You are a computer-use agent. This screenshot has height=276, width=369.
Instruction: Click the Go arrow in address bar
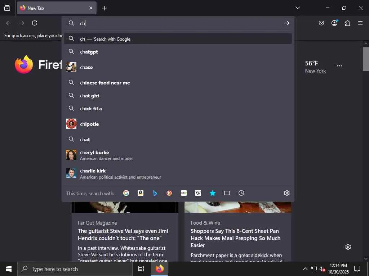coord(286,23)
